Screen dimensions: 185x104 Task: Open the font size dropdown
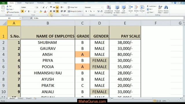[x=41, y=7]
